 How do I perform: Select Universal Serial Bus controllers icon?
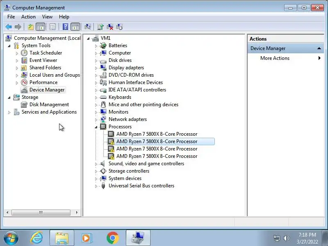(103, 186)
